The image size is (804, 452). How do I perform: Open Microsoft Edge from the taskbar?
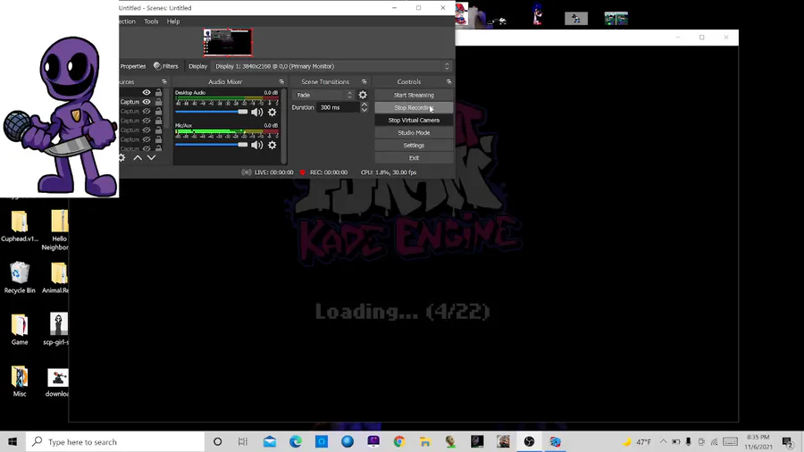(x=296, y=441)
